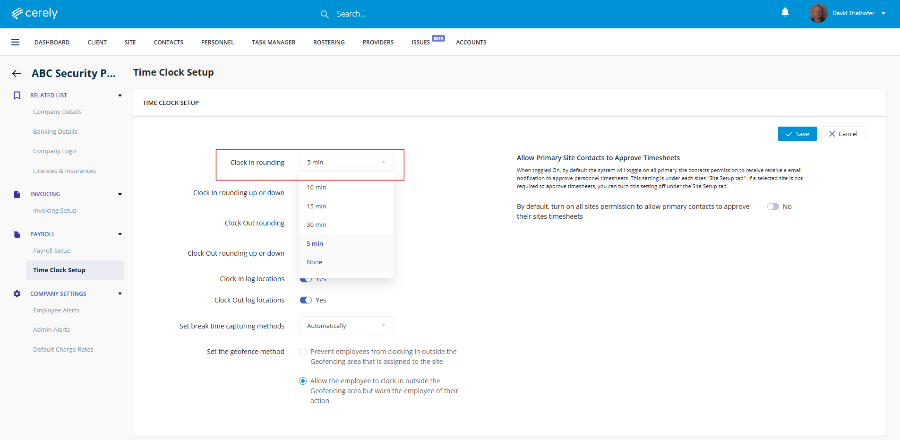
Task: Open Payroll Setup in the sidebar
Action: 52,251
